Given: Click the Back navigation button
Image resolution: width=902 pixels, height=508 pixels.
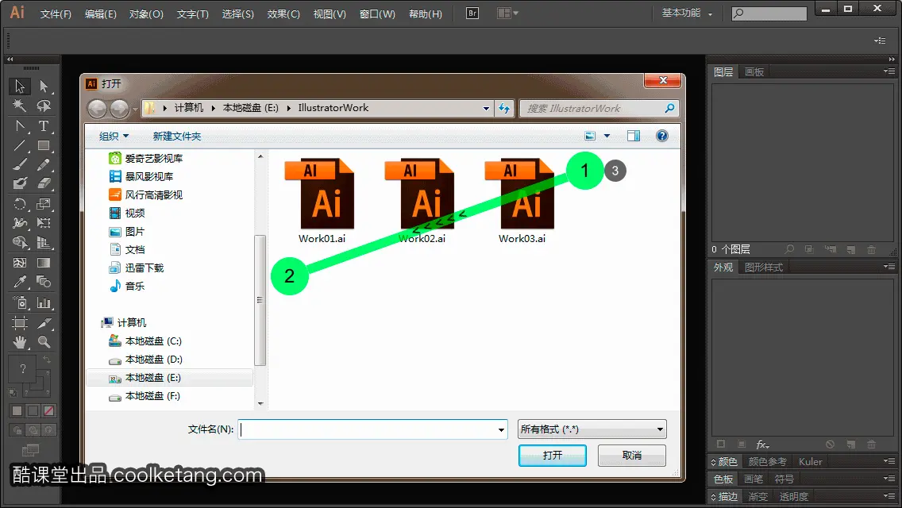Looking at the screenshot, I should point(97,108).
